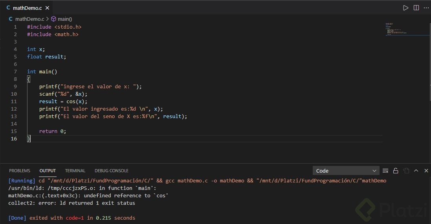Open the DEBUG CONSOLE tab
431x224 pixels.
pyautogui.click(x=112, y=171)
